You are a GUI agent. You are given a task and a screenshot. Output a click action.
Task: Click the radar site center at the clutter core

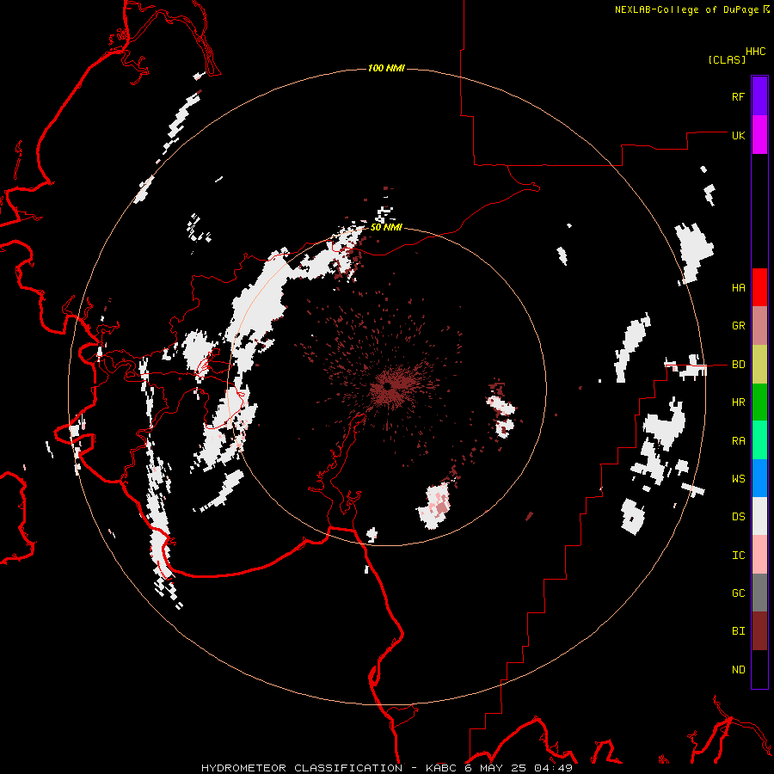389,385
